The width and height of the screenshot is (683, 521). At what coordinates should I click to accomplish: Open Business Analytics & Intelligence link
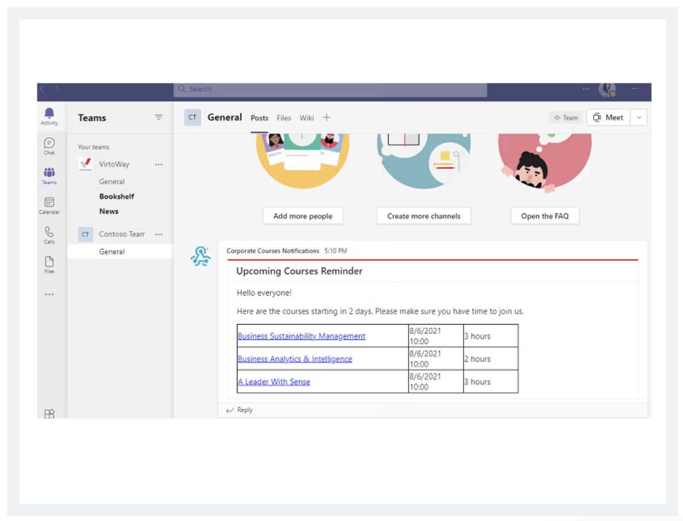(295, 359)
